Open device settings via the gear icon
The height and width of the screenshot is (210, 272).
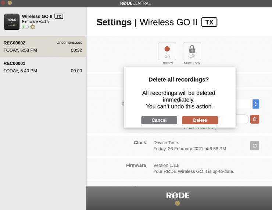(x=33, y=27)
